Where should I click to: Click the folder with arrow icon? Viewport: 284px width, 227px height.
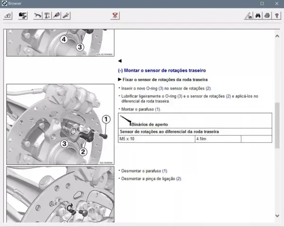[23, 16]
